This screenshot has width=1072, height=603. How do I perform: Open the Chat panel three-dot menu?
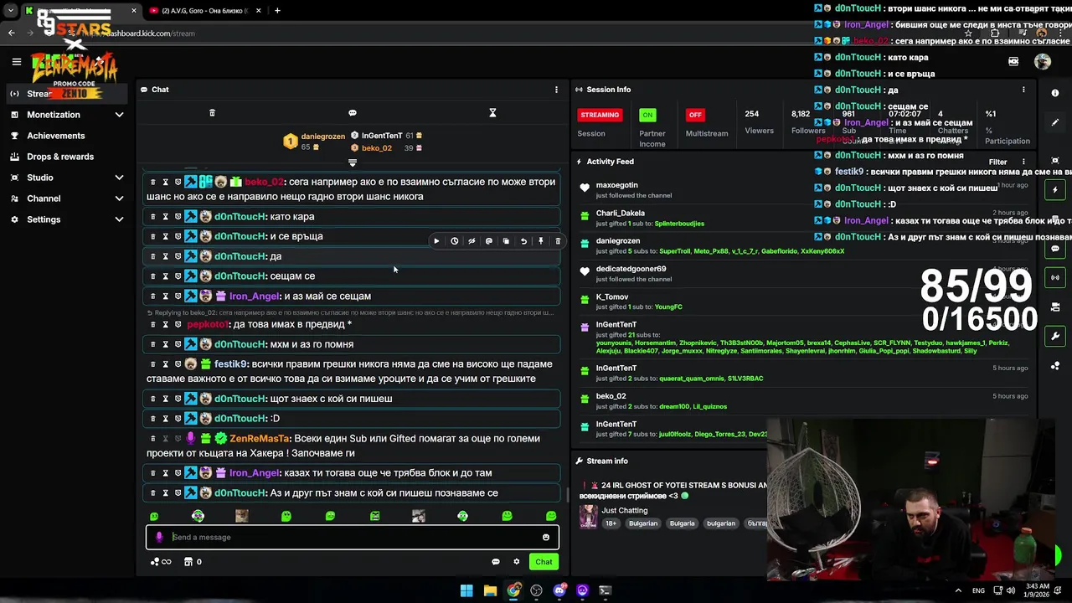point(556,90)
